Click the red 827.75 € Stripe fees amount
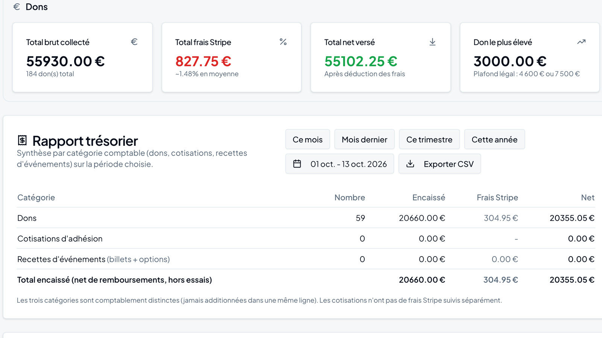 203,61
